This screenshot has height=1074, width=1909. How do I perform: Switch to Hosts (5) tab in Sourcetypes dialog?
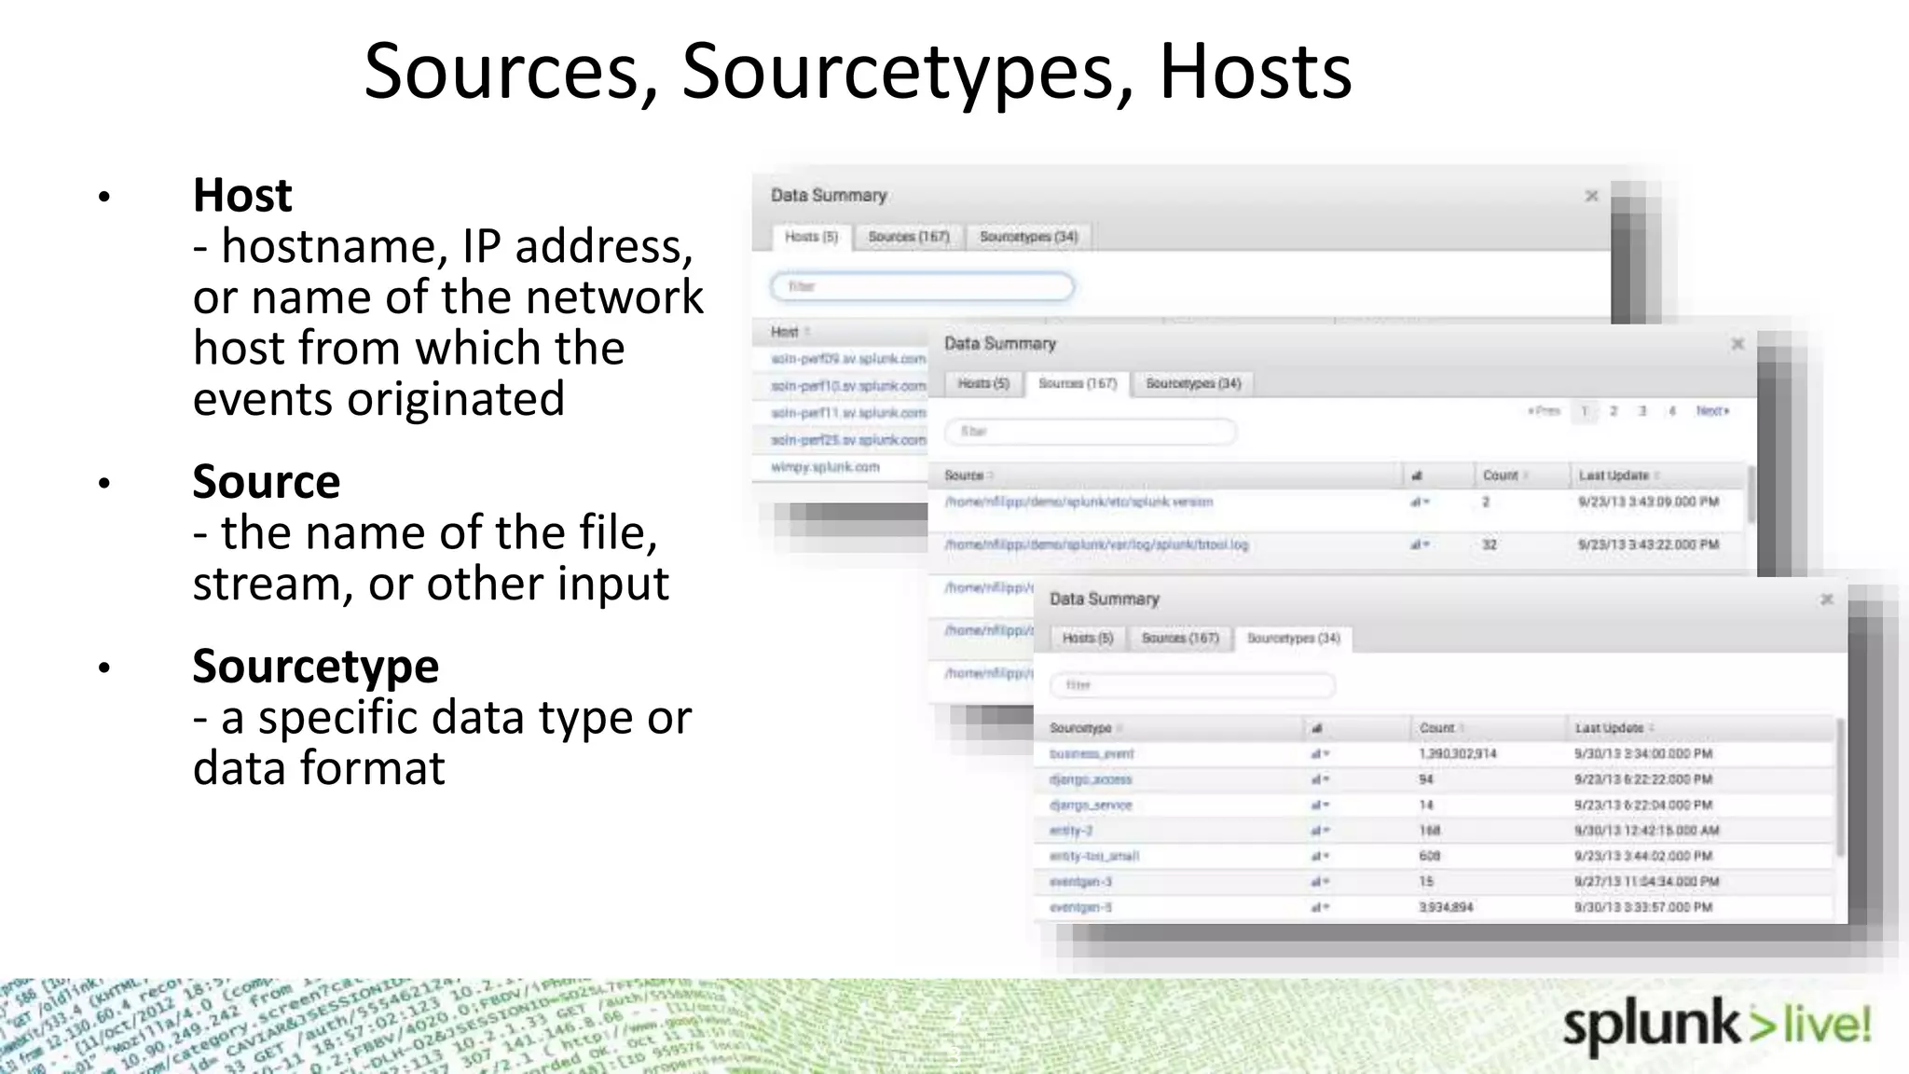tap(1088, 639)
